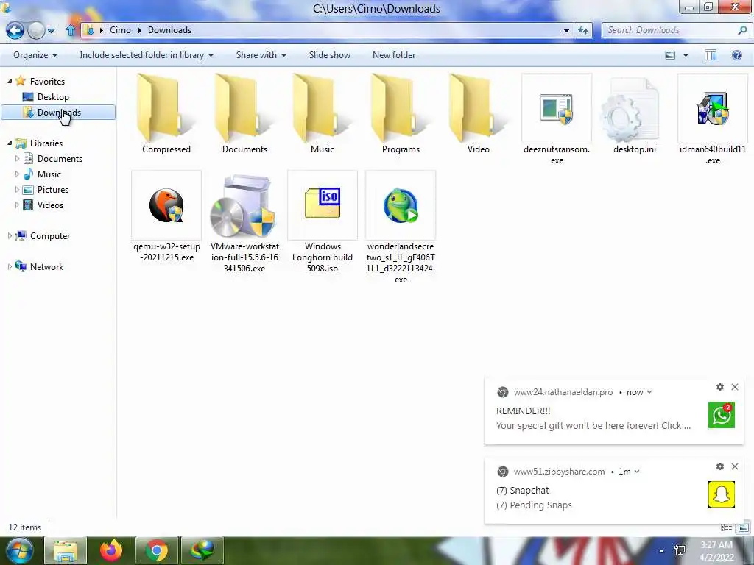Open the Compressed folder
754x565 pixels.
pyautogui.click(x=166, y=114)
